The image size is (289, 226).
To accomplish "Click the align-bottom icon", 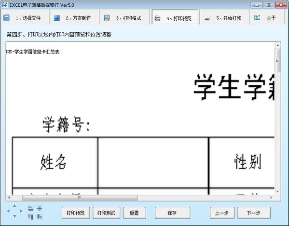I will (40, 217).
